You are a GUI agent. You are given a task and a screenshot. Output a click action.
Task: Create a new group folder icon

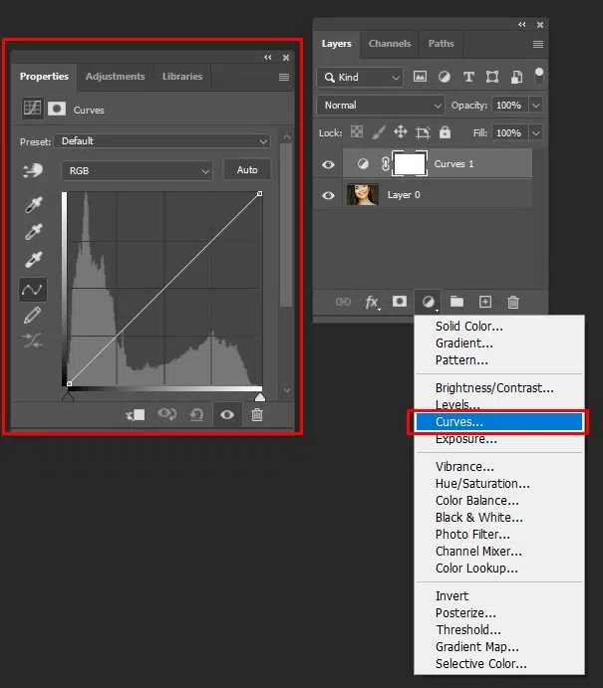click(x=456, y=302)
